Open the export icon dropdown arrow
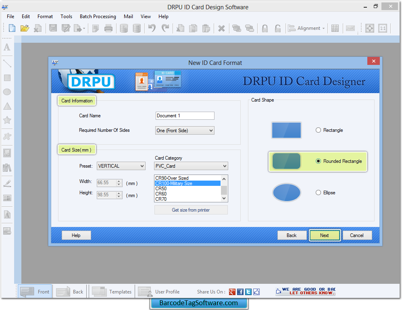402x310 pixels. 84,29
